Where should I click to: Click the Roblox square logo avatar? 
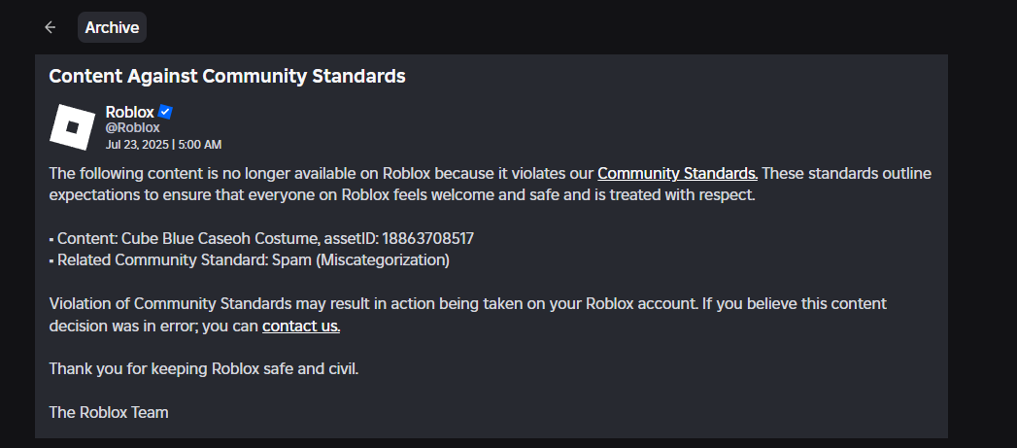tap(72, 126)
